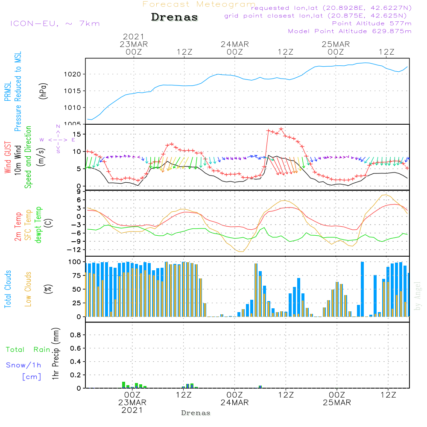The image size is (427, 427).
Task: Click 'Model Point Altitude 629.875m' text
Action: point(350,31)
